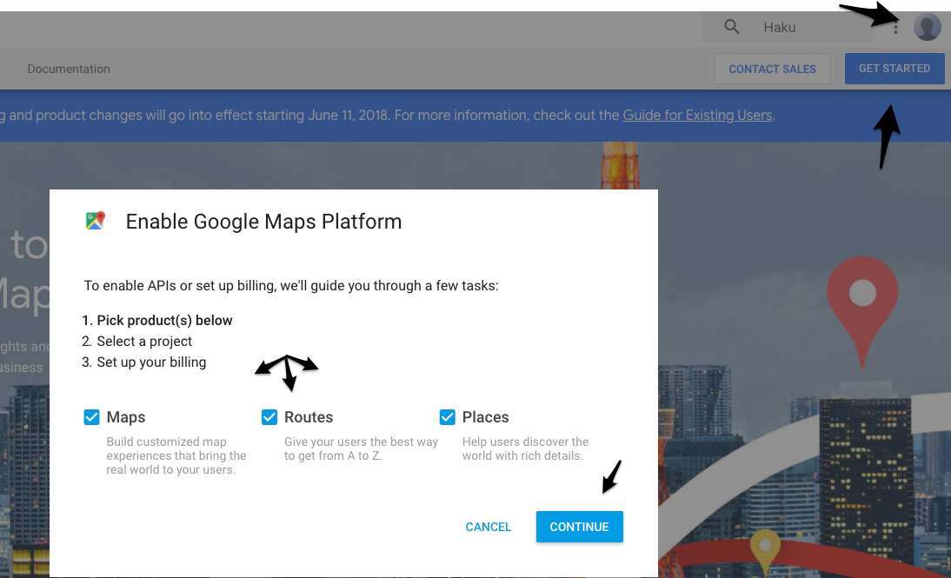Click the Google Maps logo in dialog
The height and width of the screenshot is (578, 951).
96,221
